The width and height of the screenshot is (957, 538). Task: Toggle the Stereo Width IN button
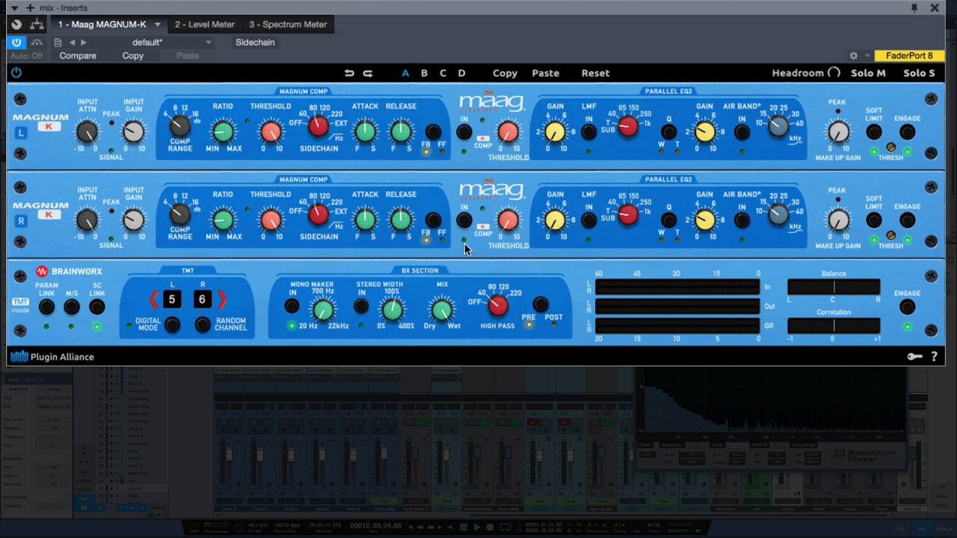361,306
